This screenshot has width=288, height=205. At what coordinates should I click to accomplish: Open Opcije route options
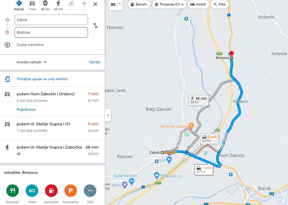click(x=95, y=62)
